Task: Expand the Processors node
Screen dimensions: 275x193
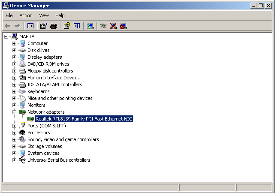Action: click(x=14, y=133)
